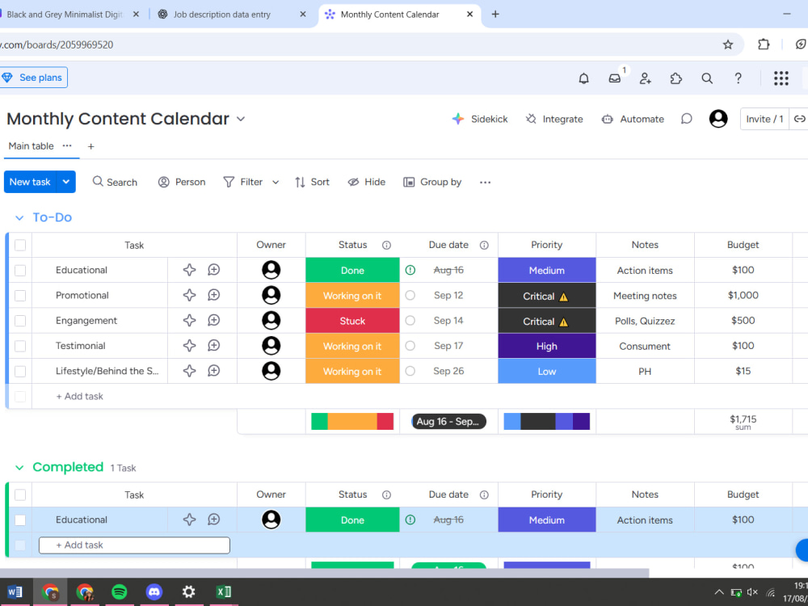Open the browser extensions icon
Screen dimensions: 808x606
coord(764,44)
